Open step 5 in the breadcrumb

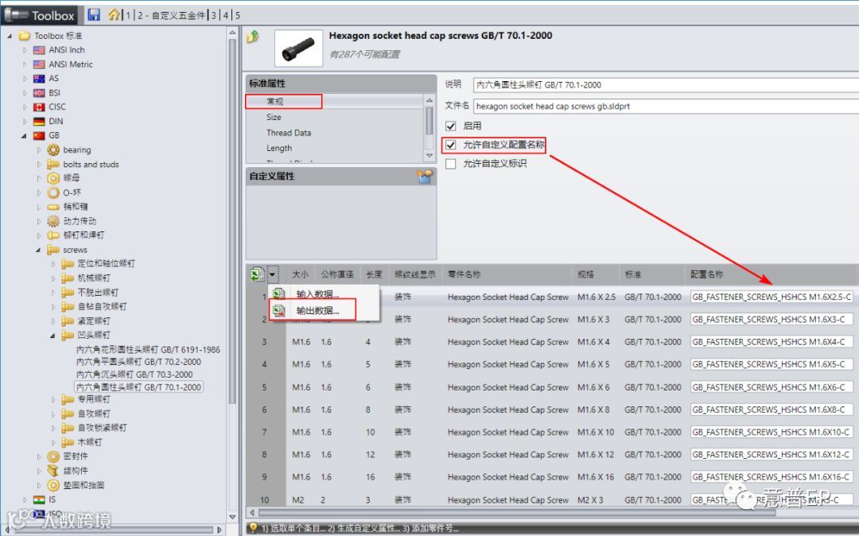click(238, 15)
